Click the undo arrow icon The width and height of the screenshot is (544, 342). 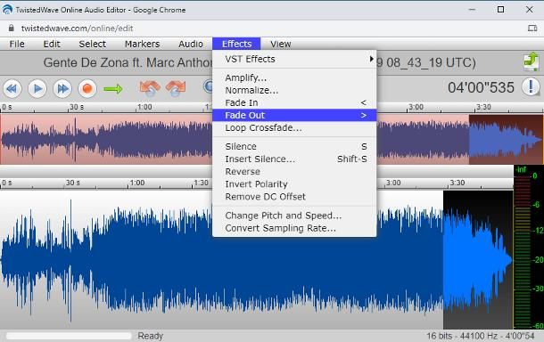point(150,88)
